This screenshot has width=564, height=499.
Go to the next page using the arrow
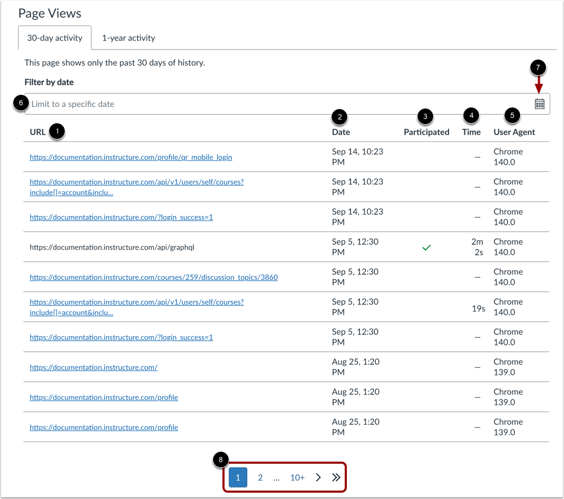tap(318, 477)
